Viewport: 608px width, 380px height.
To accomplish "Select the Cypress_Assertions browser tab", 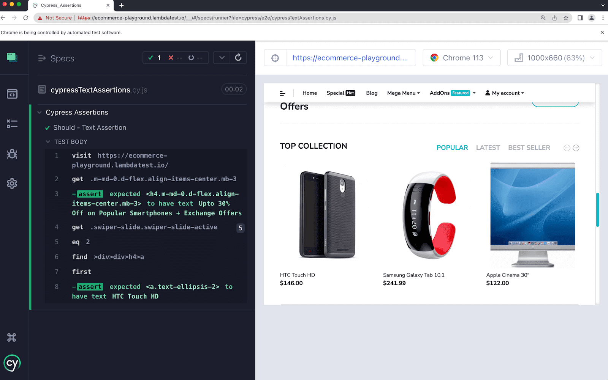I will click(x=71, y=5).
